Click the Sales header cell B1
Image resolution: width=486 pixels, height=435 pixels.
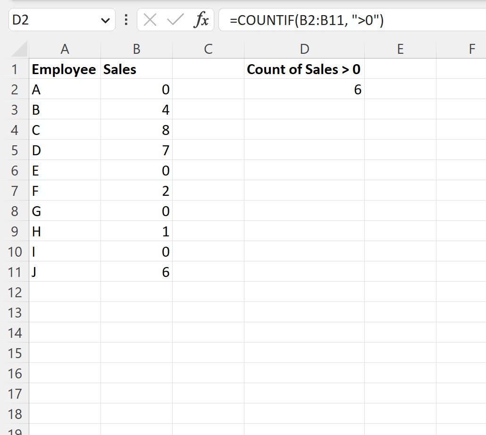pyautogui.click(x=136, y=69)
